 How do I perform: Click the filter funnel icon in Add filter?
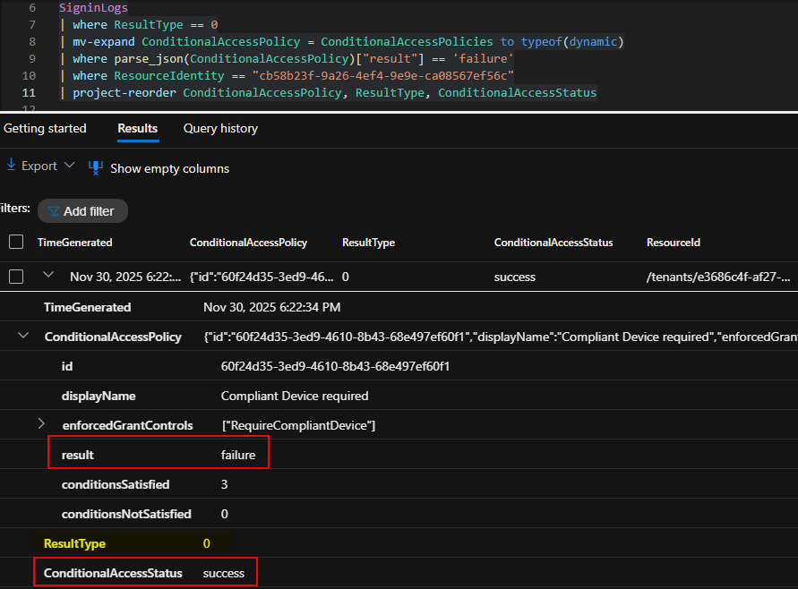click(54, 211)
